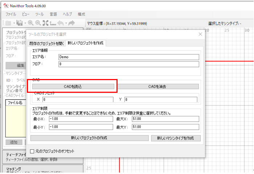Image resolution: width=254 pixels, height=174 pixels.
Task: Toggle the 元のプロジェクトのオフセット checkbox
Action: [x=32, y=151]
